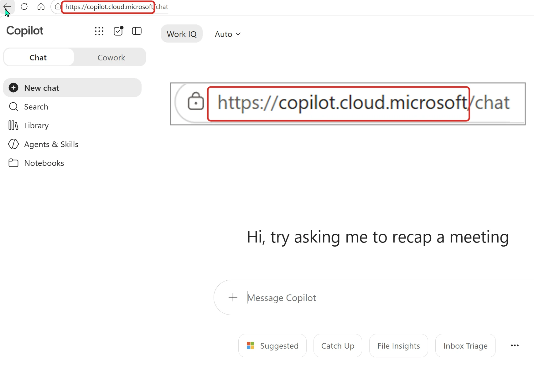Click the Search magnifier icon
The width and height of the screenshot is (534, 378).
coord(13,107)
